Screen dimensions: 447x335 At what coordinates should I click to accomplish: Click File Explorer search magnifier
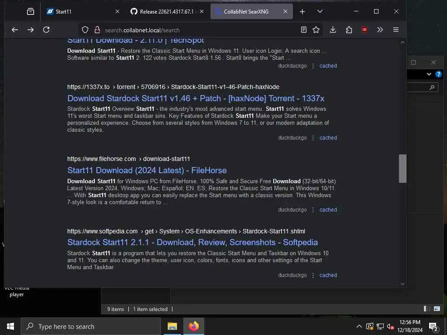click(432, 87)
